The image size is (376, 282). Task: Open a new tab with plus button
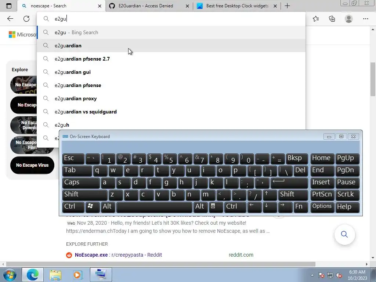pos(287,6)
